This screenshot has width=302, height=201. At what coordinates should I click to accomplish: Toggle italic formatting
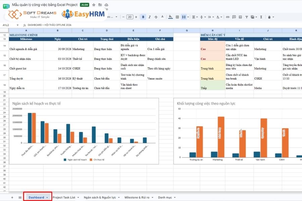(x=149, y=17)
